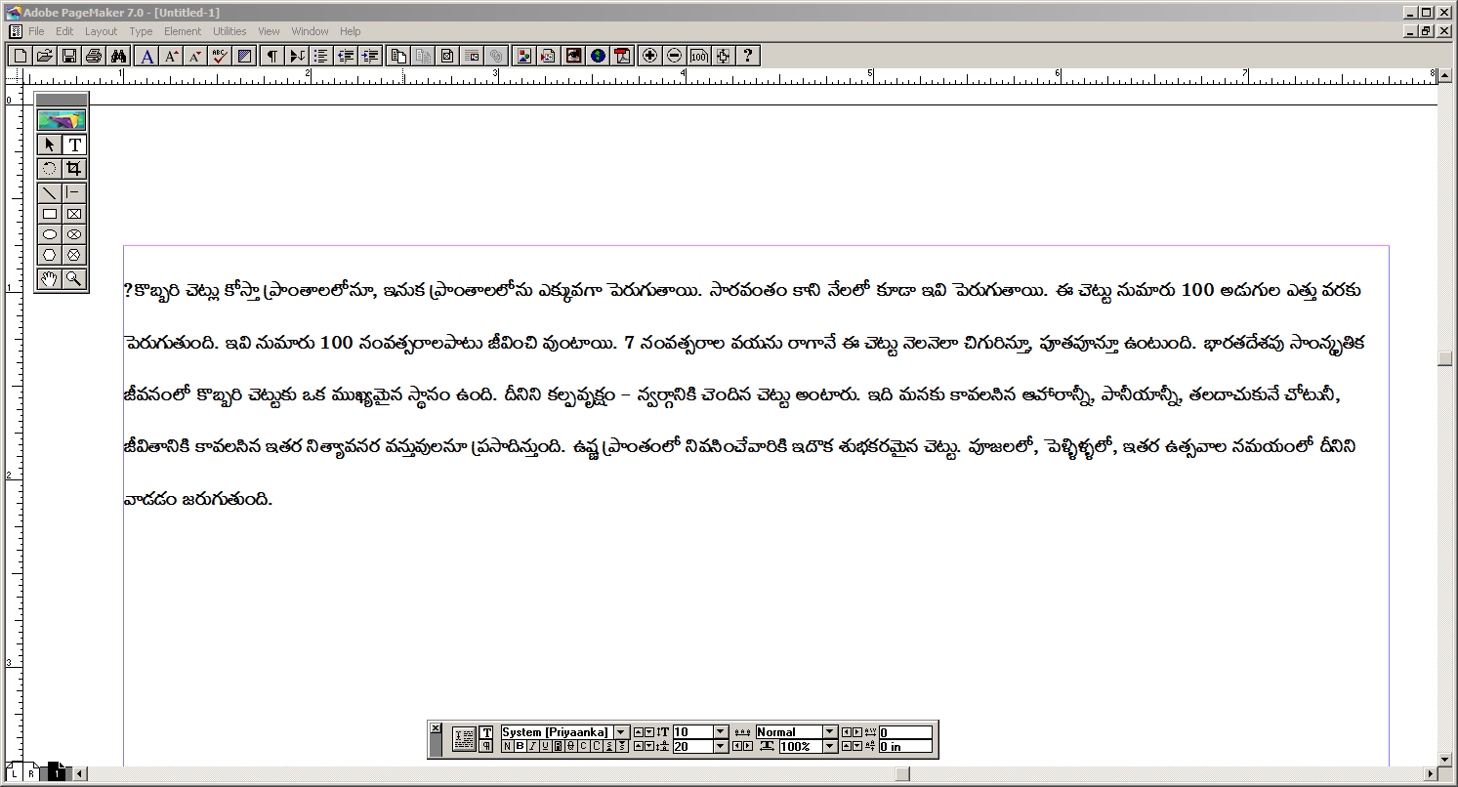Toggle All Caps in control palette
1458x787 pixels.
pos(596,746)
